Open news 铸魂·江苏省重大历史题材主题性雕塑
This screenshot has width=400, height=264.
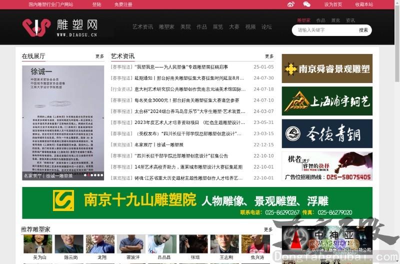(188, 178)
